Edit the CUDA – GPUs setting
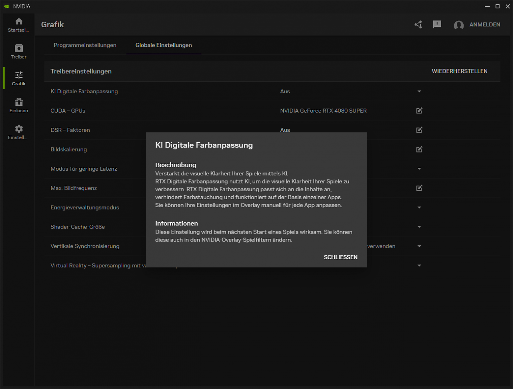The height and width of the screenshot is (389, 513). pos(419,111)
